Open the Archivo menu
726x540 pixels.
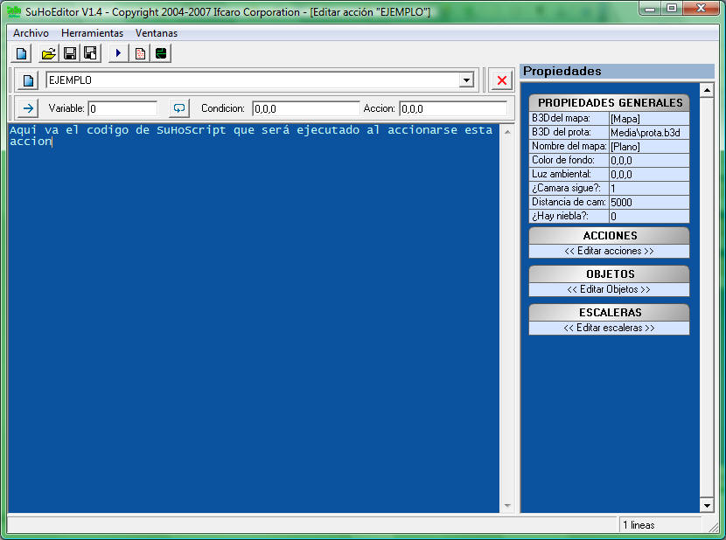(x=31, y=33)
